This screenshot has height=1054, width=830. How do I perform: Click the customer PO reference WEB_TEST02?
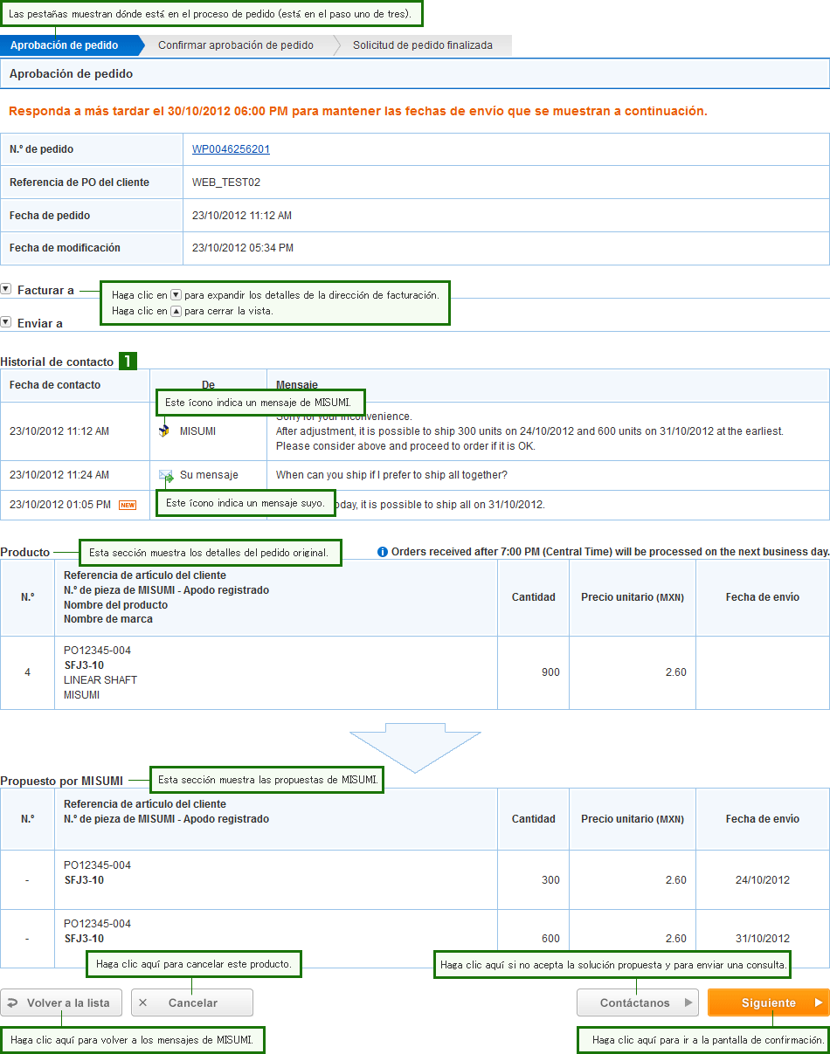(226, 183)
